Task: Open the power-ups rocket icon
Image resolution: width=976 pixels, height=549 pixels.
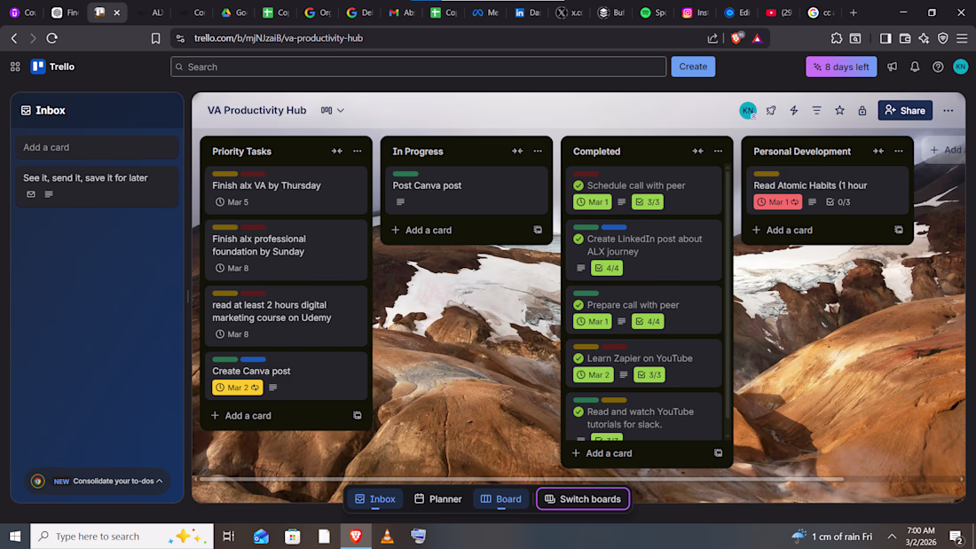Action: click(770, 110)
